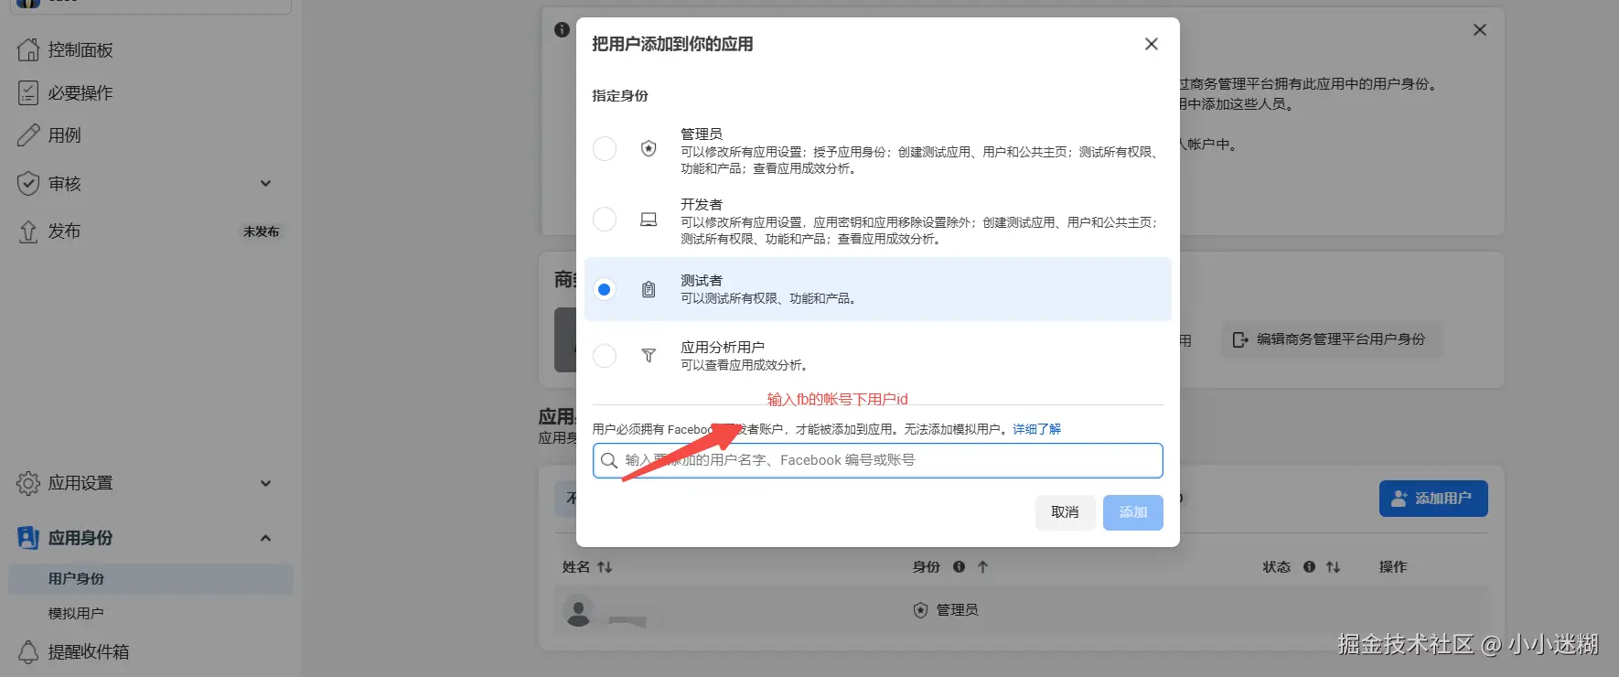Click the shield check icon beside 审核

[28, 183]
